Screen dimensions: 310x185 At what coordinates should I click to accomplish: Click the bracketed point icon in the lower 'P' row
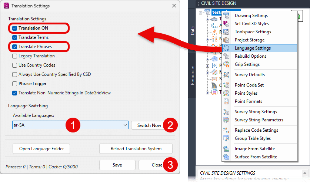(x=214, y=65)
